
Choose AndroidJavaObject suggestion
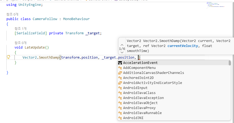coord(173,103)
